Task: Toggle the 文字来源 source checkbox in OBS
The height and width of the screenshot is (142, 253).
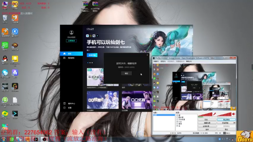Action: 177,120
